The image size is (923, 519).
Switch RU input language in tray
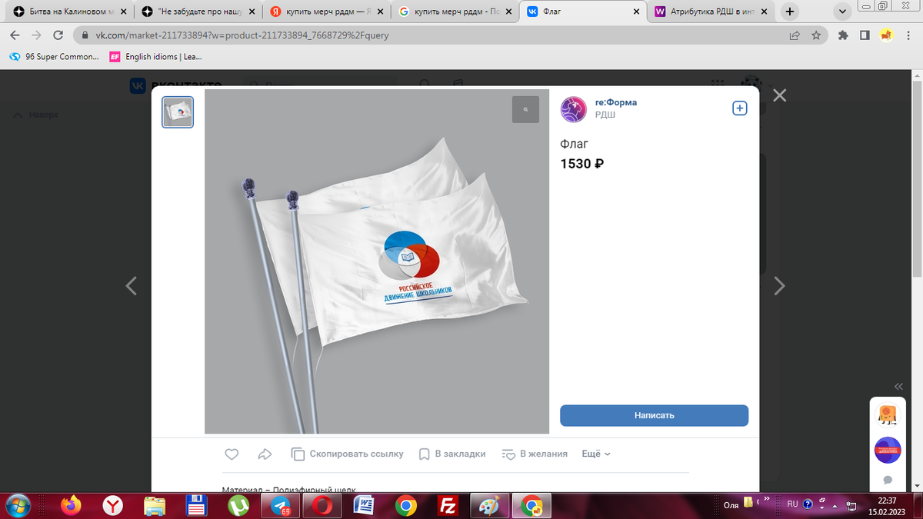(791, 504)
